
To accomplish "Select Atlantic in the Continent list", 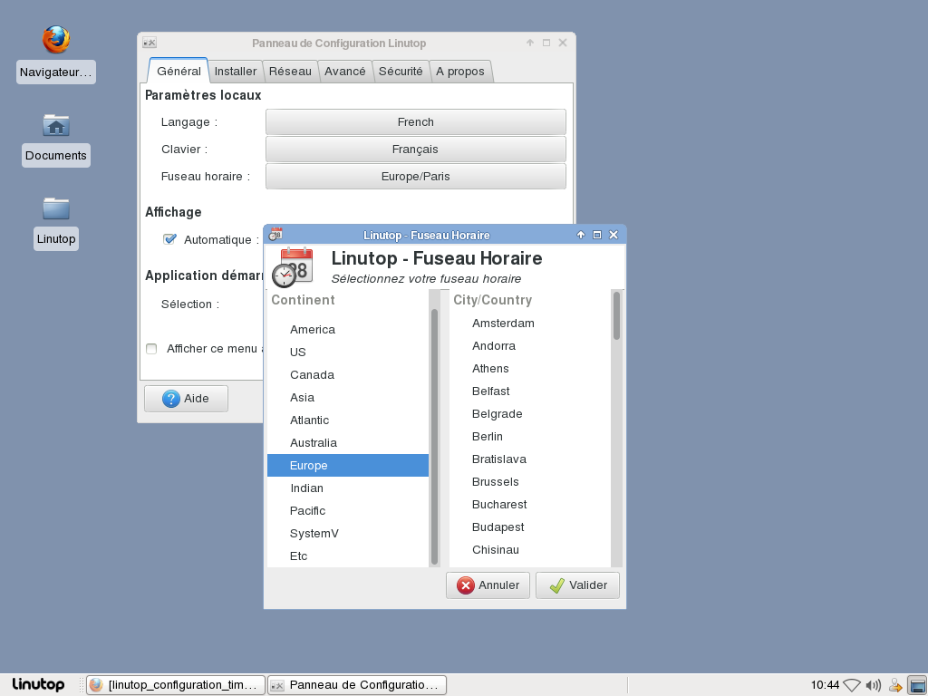I will [348, 420].
